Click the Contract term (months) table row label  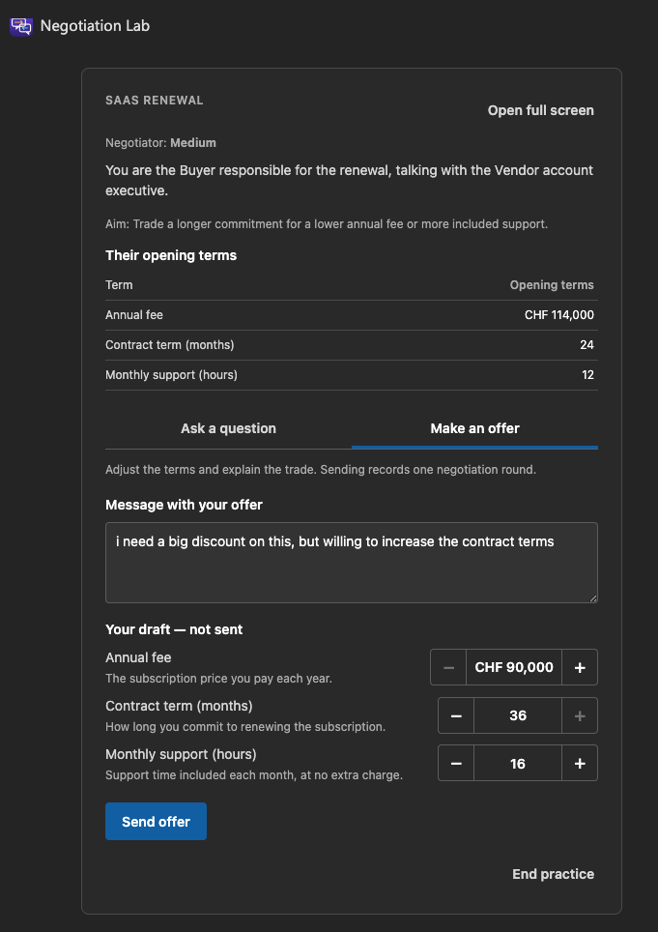pyautogui.click(x=170, y=345)
